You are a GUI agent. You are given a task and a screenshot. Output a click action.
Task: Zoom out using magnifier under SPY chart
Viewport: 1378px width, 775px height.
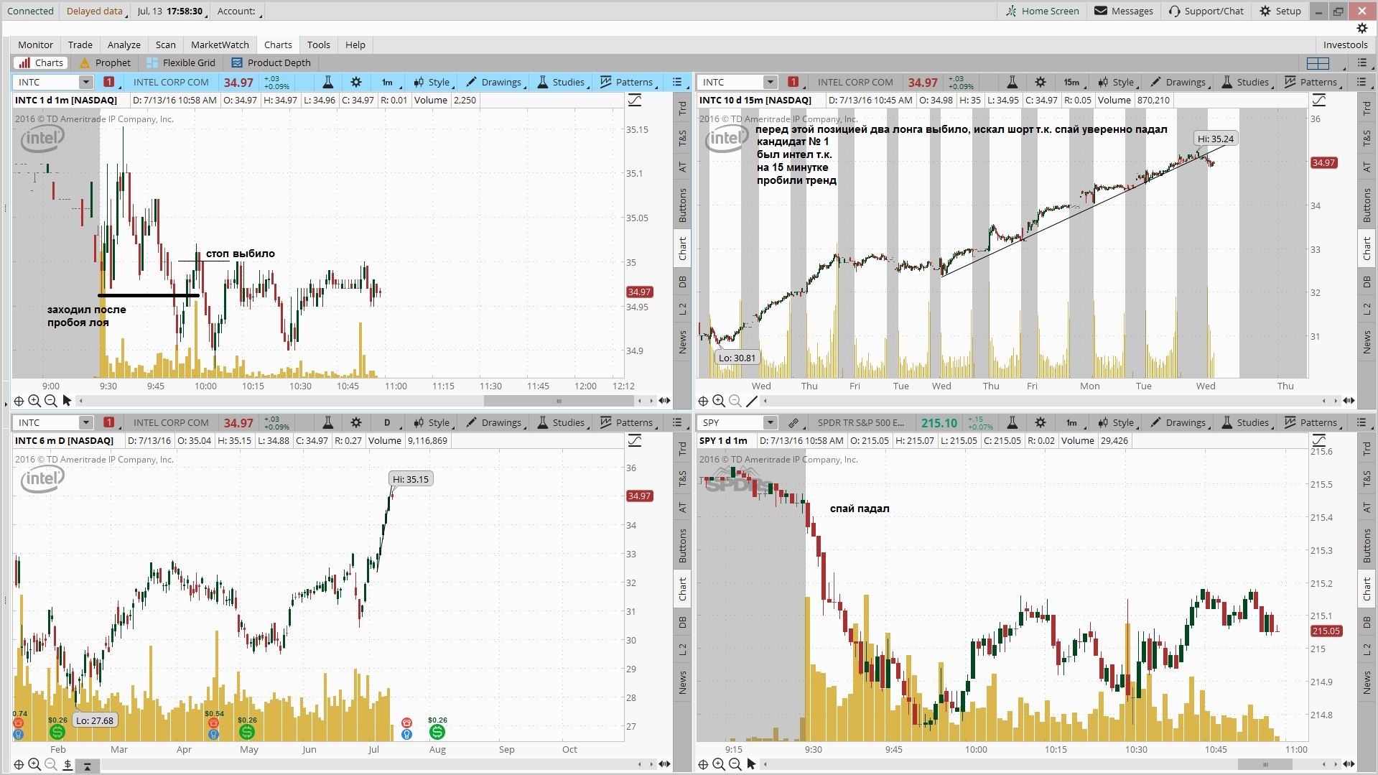click(735, 764)
